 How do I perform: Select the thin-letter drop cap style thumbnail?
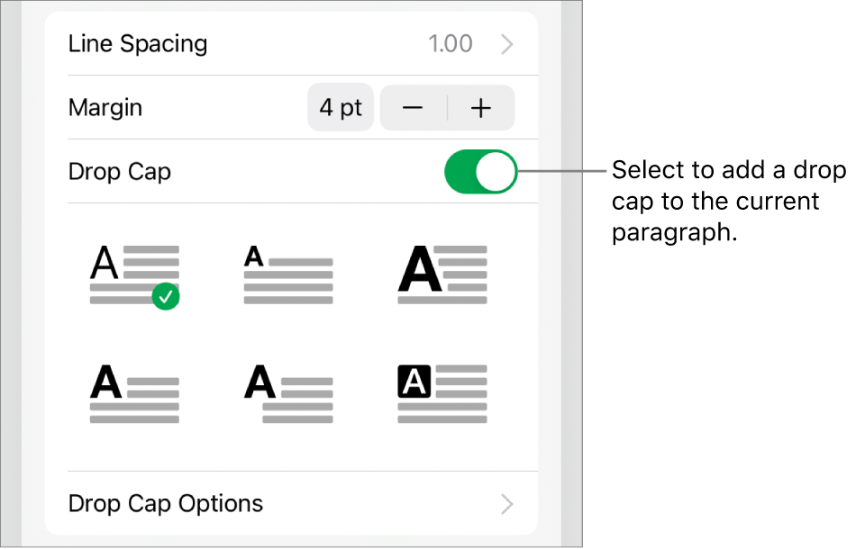[134, 274]
